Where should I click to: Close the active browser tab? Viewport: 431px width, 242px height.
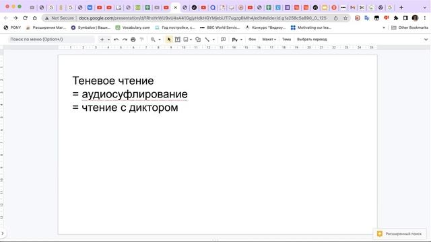(x=175, y=7)
